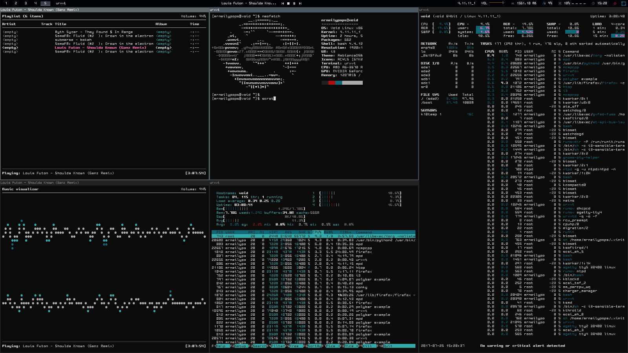Click F2 Setup in htop footer
The height and width of the screenshot is (353, 628).
pos(239,346)
